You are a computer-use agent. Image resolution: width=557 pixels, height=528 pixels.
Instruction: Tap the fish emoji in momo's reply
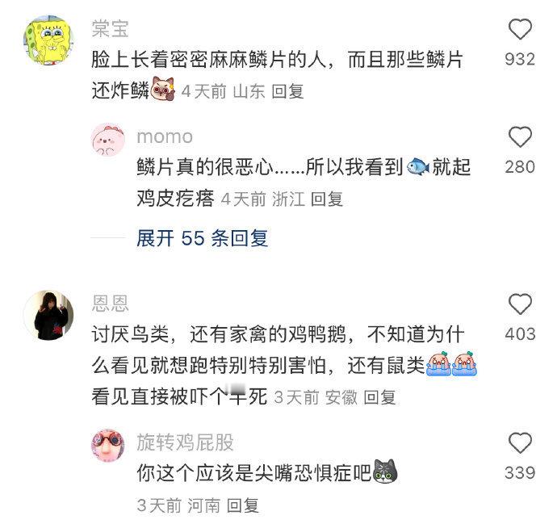418,166
